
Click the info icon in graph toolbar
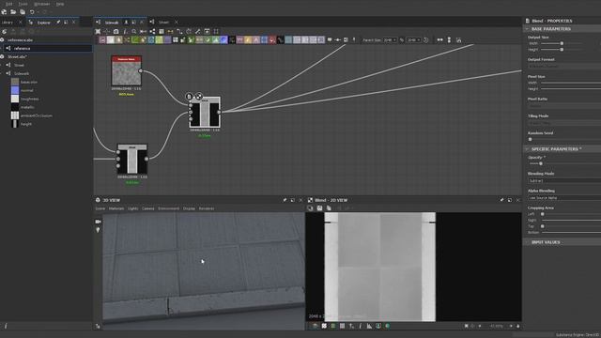(125, 31)
